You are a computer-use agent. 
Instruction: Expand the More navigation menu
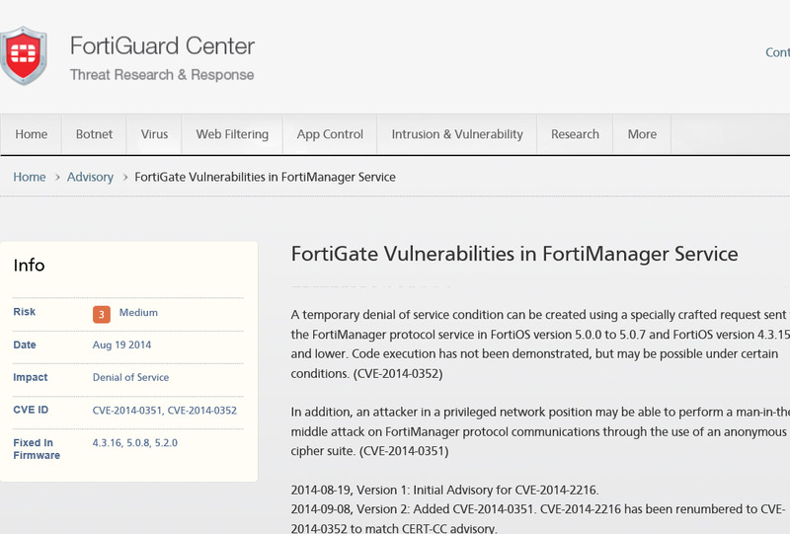642,134
